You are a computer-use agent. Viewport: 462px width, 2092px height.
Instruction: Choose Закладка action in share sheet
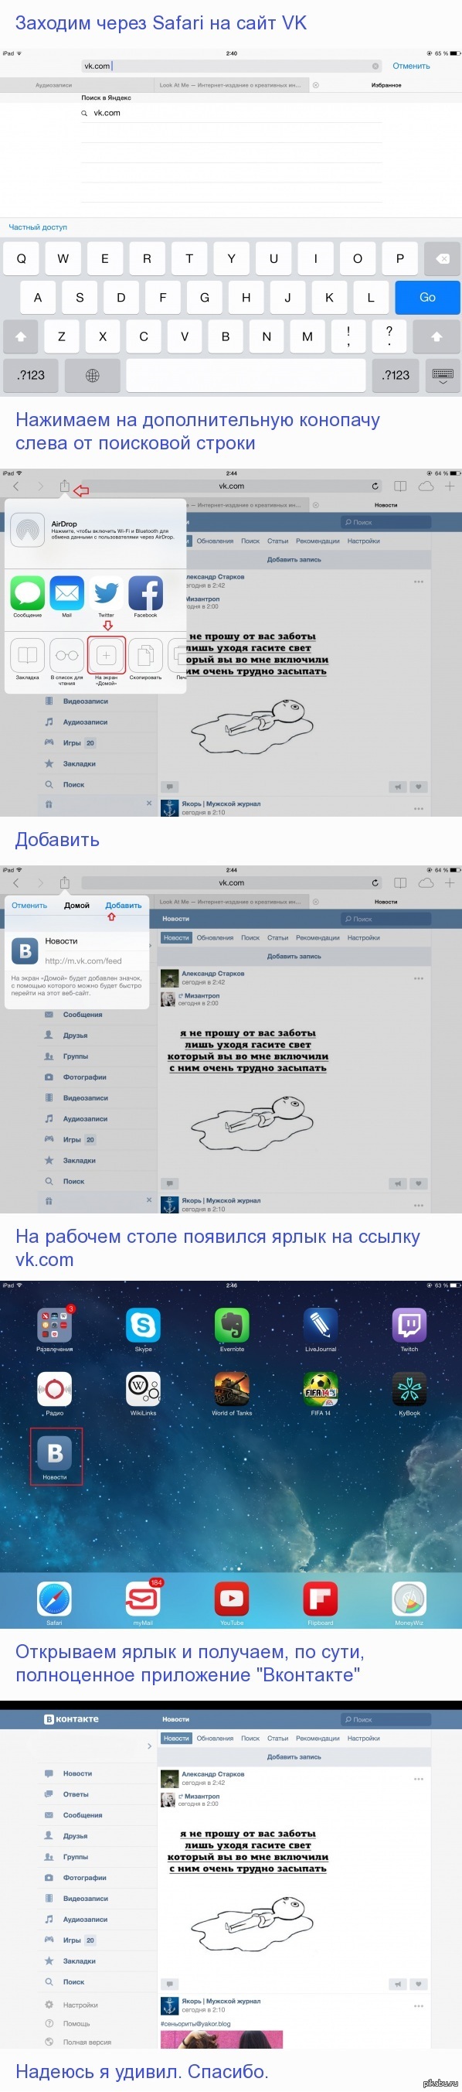[x=28, y=655]
